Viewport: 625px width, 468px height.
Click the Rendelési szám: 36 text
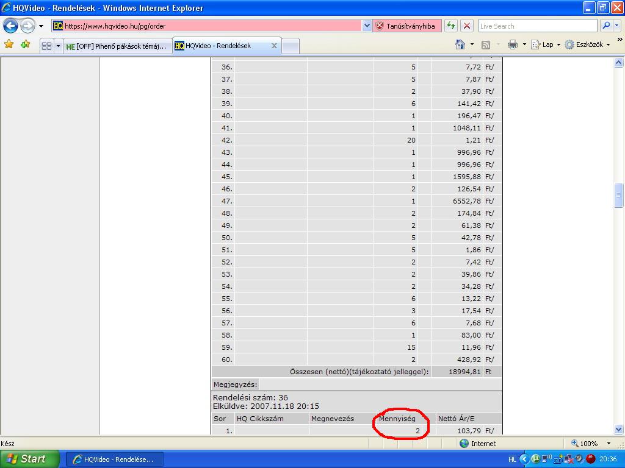pos(250,397)
